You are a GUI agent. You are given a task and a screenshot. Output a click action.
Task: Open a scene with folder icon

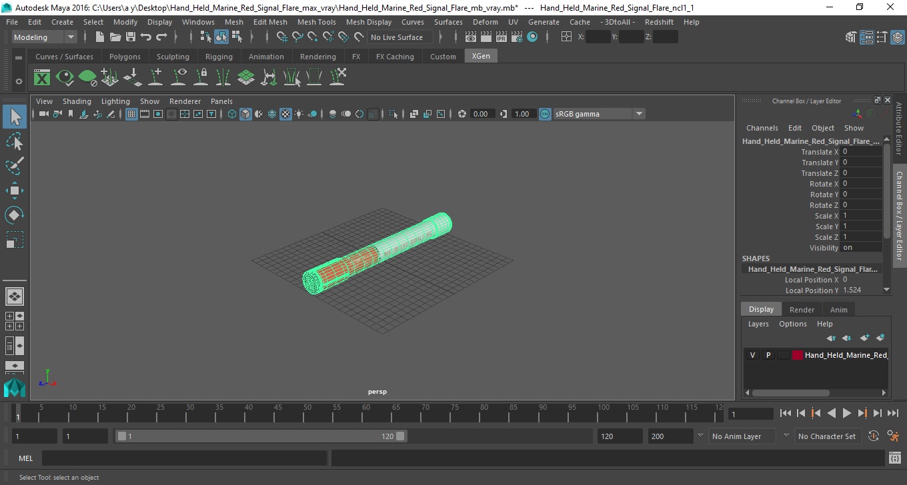[115, 37]
